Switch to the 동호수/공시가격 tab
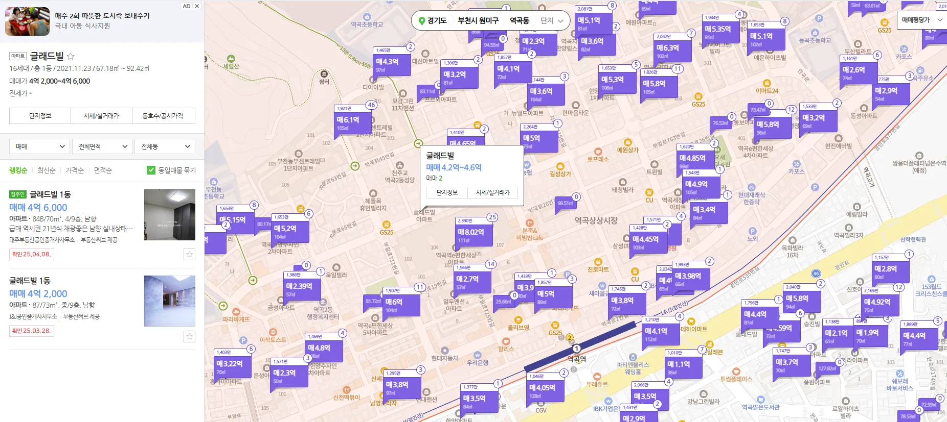This screenshot has height=422, width=947. coord(163,116)
